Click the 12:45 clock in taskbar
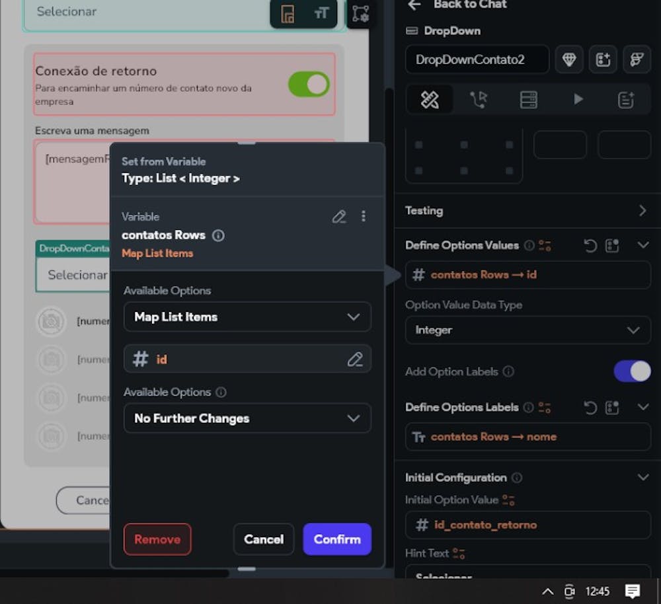The image size is (661, 604). tap(597, 591)
